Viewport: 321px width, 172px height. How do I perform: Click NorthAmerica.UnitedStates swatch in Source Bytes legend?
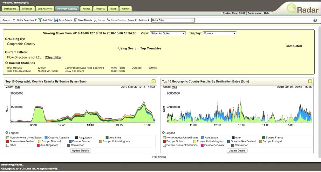8,138
